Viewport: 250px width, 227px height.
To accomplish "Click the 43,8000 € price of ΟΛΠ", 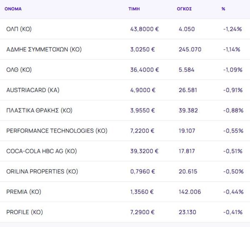I will [145, 29].
